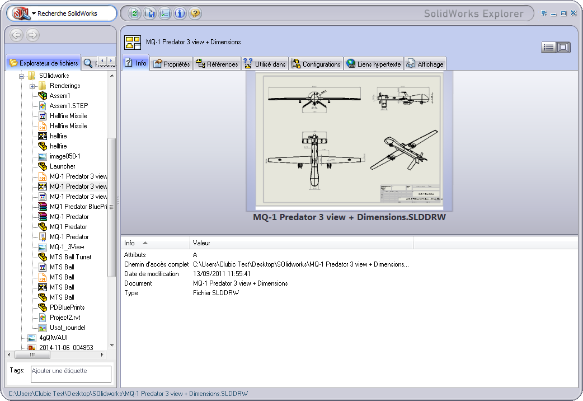The height and width of the screenshot is (401, 583).
Task: Click the "Chemin d'accès complet" row label
Action: pos(156,264)
